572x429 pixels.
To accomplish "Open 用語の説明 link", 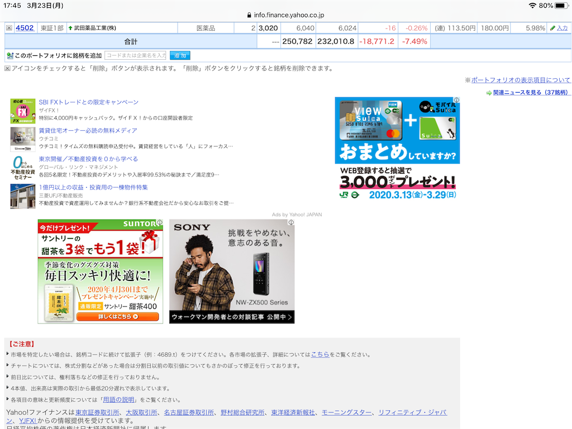I will click(x=118, y=399).
